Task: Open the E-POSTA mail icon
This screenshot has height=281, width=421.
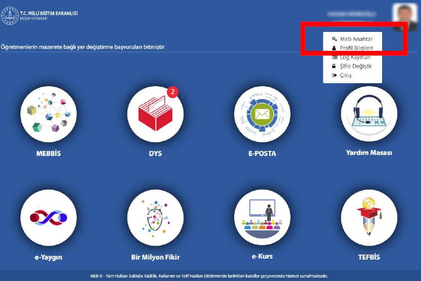Action: point(262,114)
